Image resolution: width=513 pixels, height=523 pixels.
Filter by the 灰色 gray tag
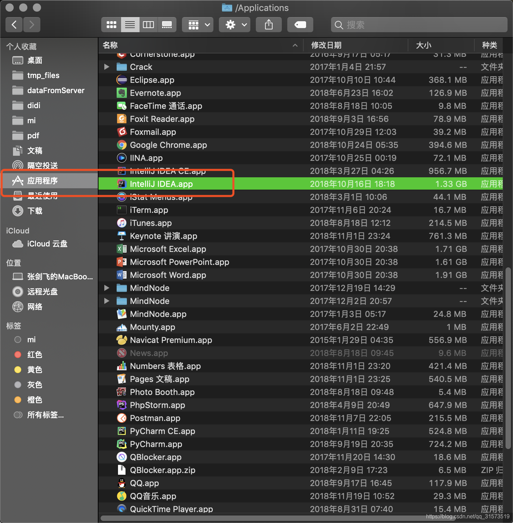(x=50, y=385)
